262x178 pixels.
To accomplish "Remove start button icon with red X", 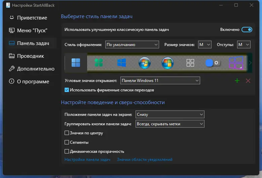I will click(248, 81).
